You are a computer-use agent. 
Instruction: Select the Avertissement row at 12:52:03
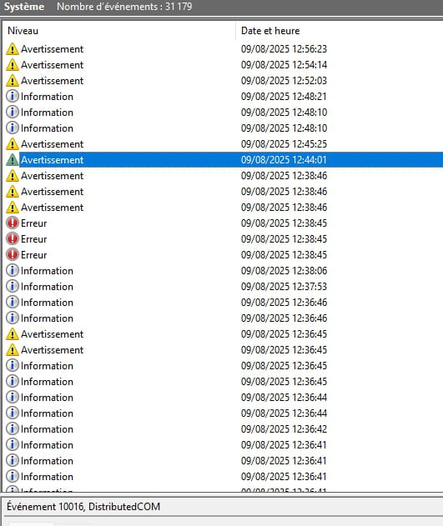pyautogui.click(x=223, y=81)
